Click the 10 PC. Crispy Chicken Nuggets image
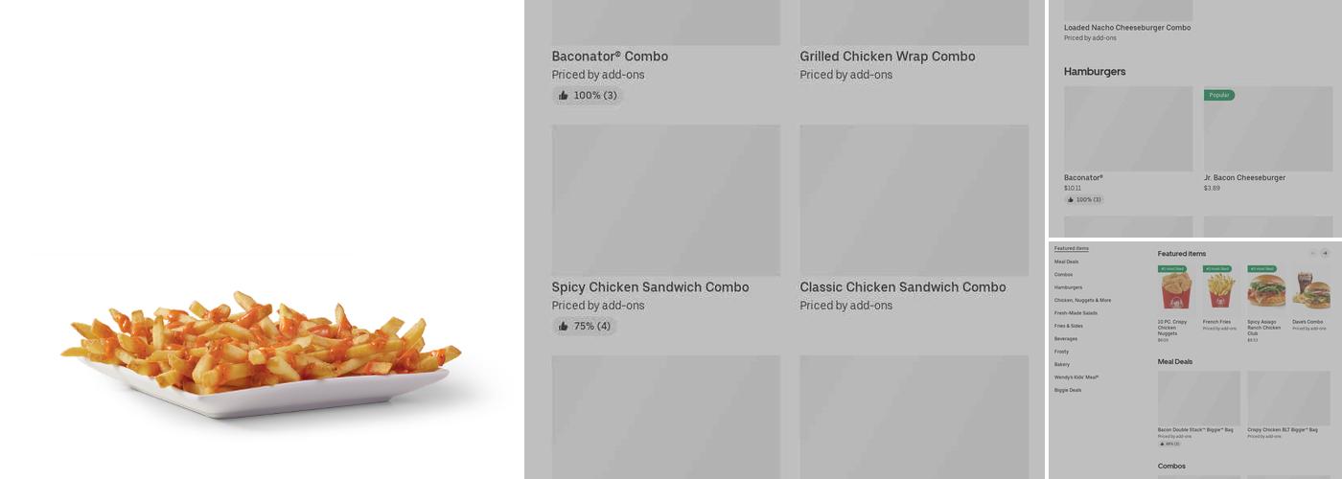This screenshot has width=1342, height=479. (1176, 290)
